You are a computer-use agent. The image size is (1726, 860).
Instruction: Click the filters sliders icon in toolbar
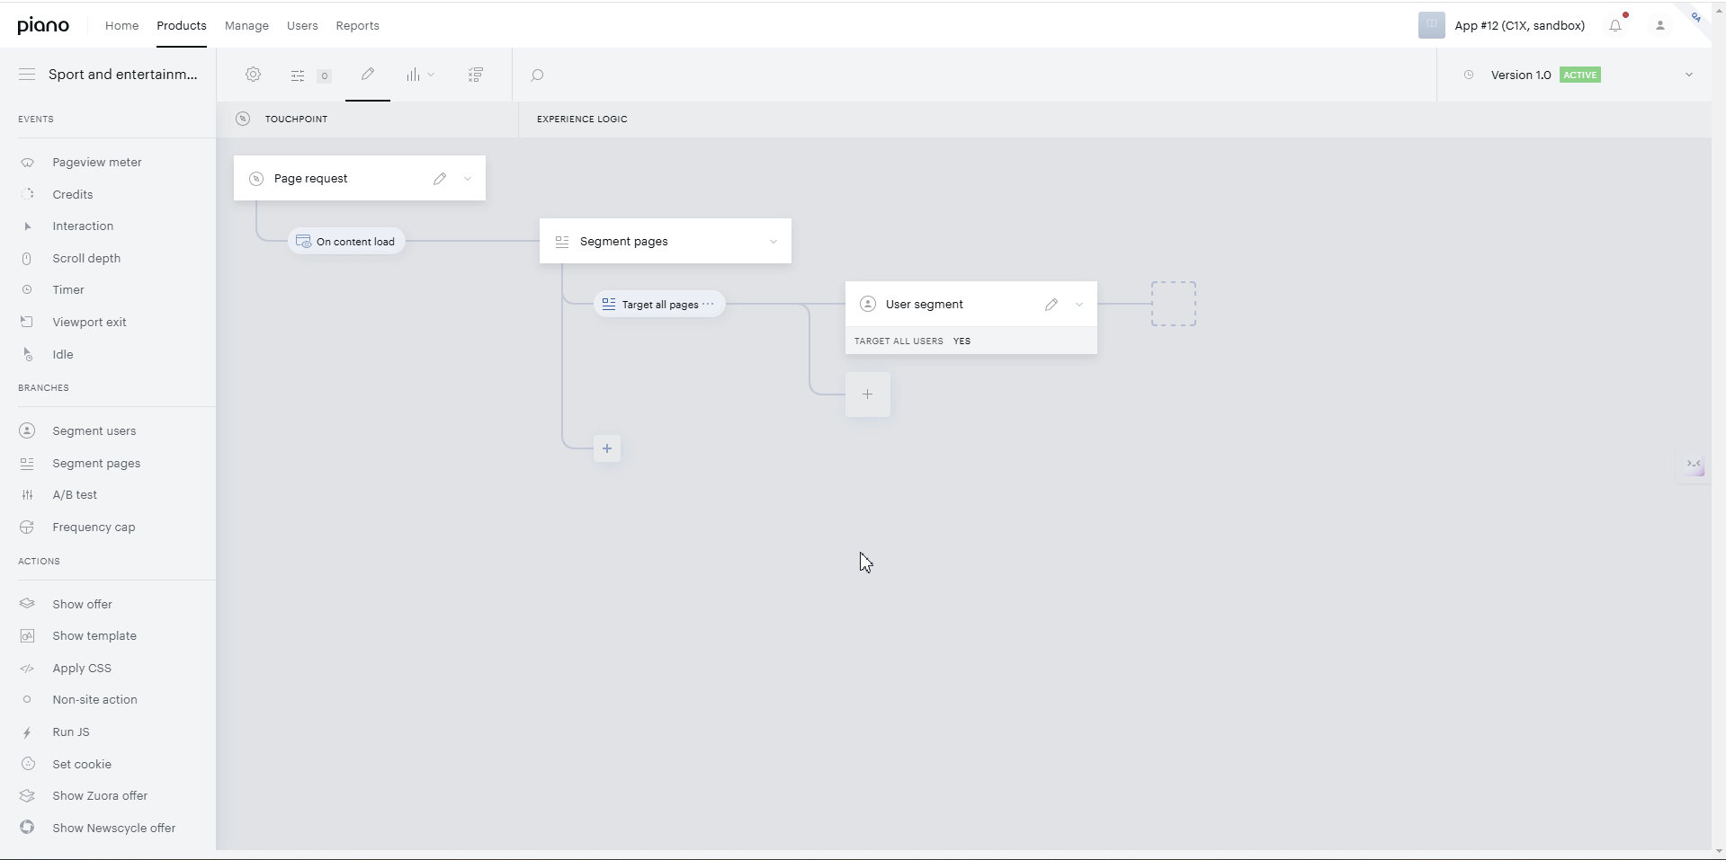click(x=298, y=75)
